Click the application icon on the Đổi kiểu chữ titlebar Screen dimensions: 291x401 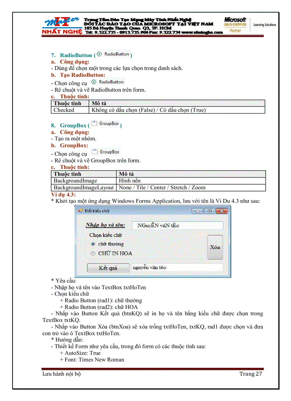pyautogui.click(x=80, y=211)
